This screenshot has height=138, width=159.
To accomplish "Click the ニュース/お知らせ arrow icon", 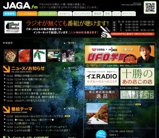I will [6, 69].
